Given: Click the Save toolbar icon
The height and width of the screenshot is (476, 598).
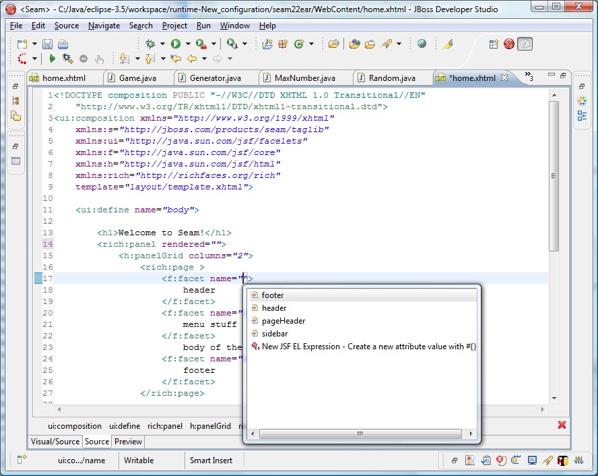Looking at the screenshot, I should [x=47, y=44].
